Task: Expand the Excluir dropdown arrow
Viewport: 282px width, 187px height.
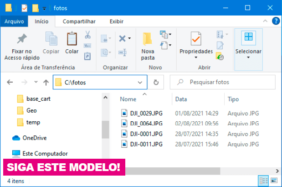Action: point(129,38)
